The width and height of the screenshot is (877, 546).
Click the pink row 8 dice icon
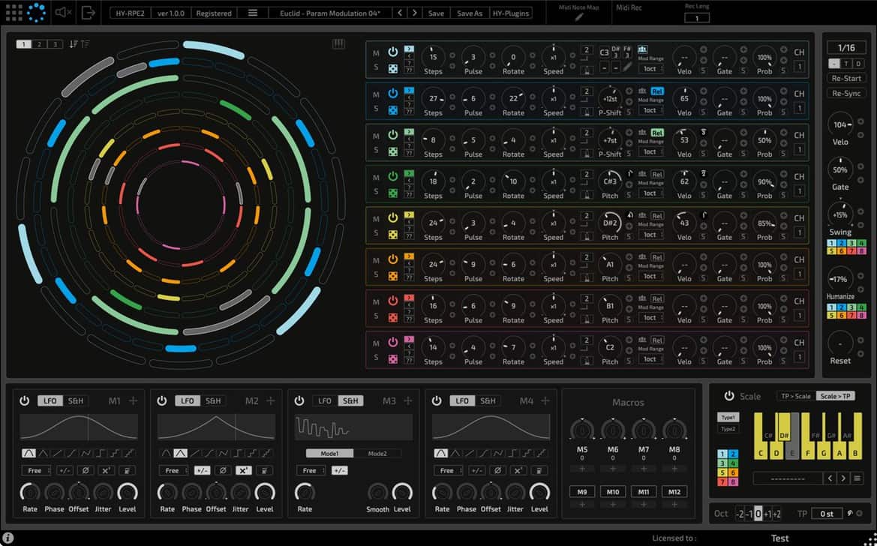[x=393, y=359]
